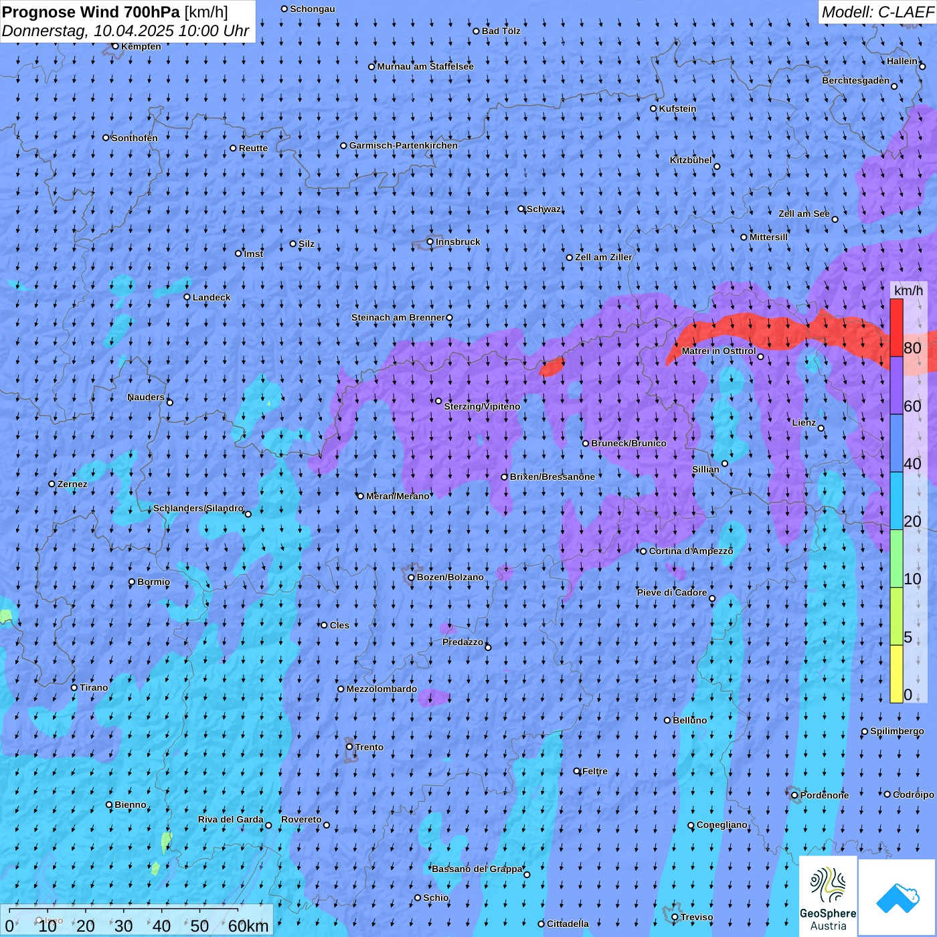Viewport: 937px width, 937px height.
Task: Click the Zell am See label
Action: (x=804, y=214)
